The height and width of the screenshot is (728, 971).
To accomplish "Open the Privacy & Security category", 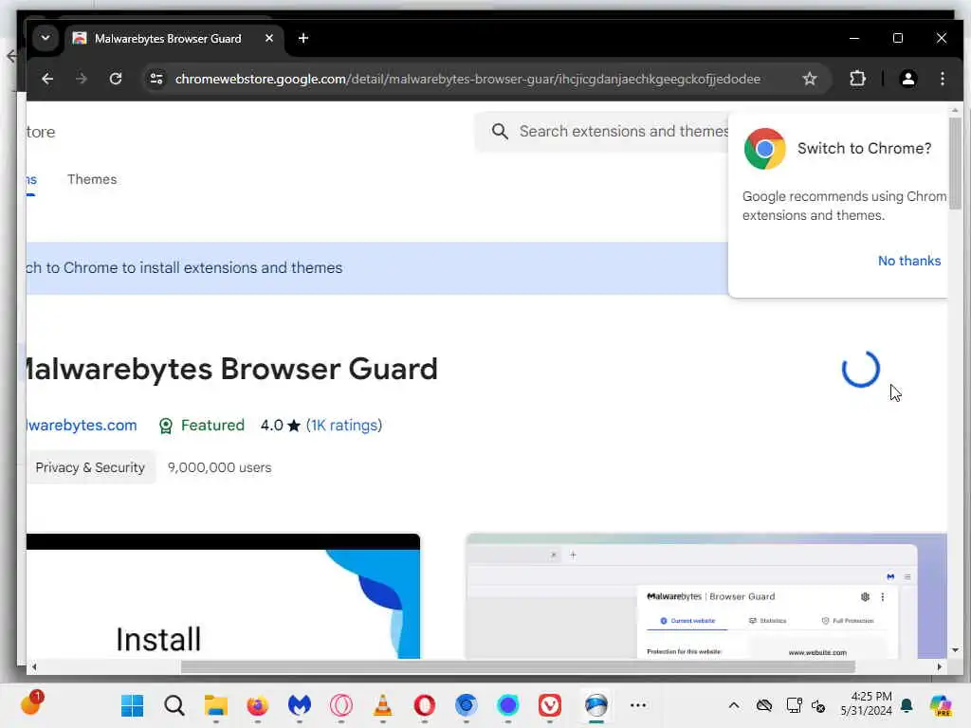I will click(90, 467).
